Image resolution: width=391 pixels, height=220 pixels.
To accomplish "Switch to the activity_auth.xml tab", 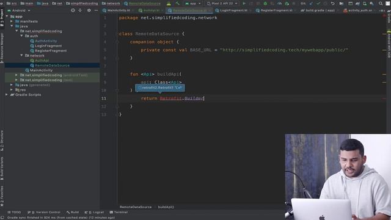I will (359, 10).
